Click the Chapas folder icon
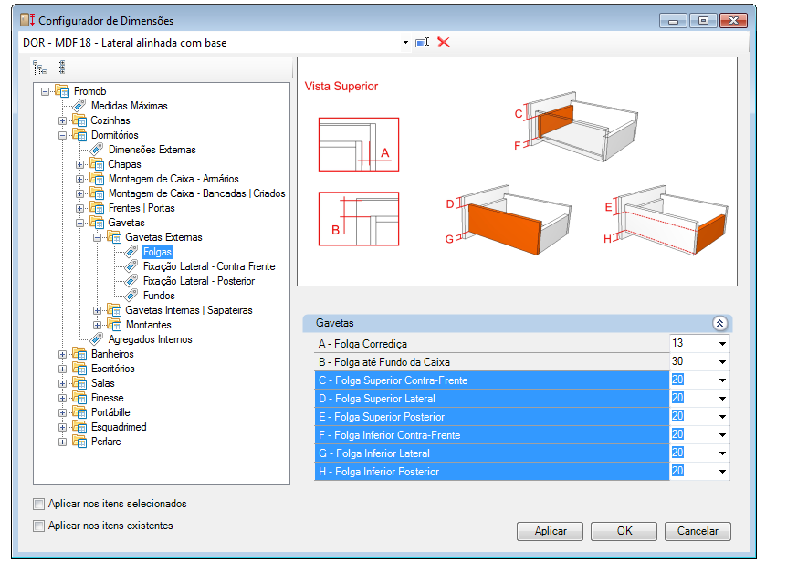Viewport: 787px width, 562px height. [x=97, y=164]
